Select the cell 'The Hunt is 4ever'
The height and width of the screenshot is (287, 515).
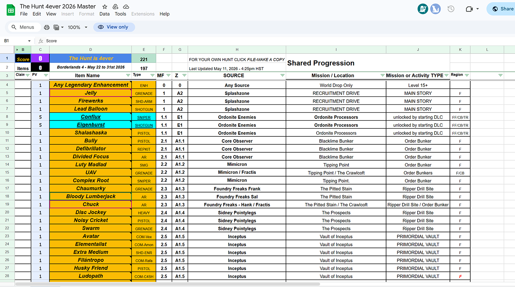click(91, 59)
